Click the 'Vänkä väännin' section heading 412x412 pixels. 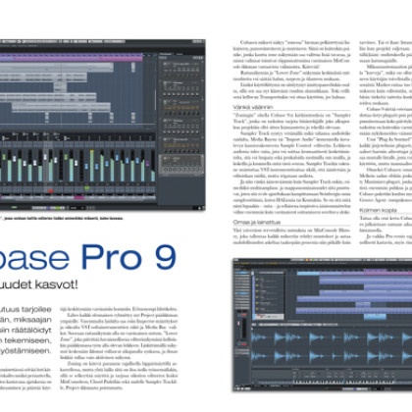[x=253, y=107]
